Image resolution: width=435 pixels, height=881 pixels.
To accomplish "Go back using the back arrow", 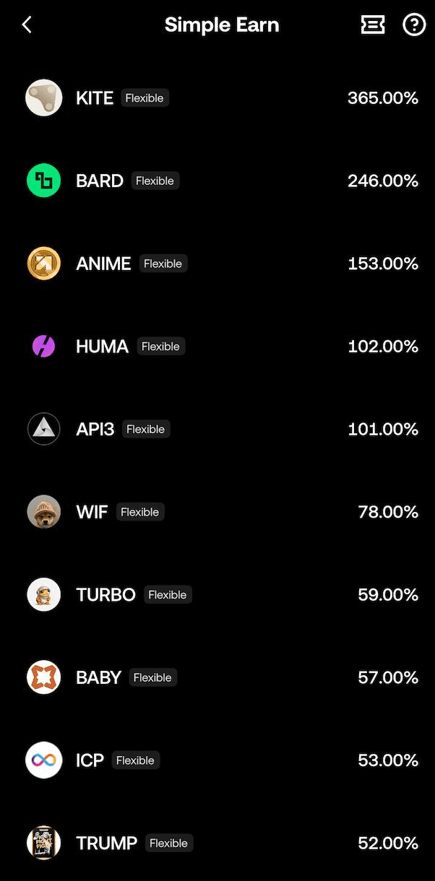I will (x=26, y=24).
